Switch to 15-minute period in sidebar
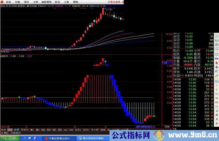219x141 pixels. pyautogui.click(x=217, y=94)
